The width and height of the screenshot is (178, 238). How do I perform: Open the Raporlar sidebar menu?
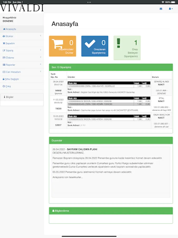(22, 65)
